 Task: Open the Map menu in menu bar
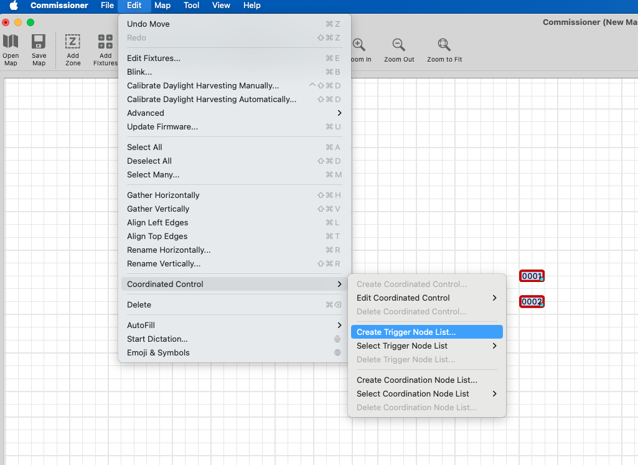click(162, 6)
